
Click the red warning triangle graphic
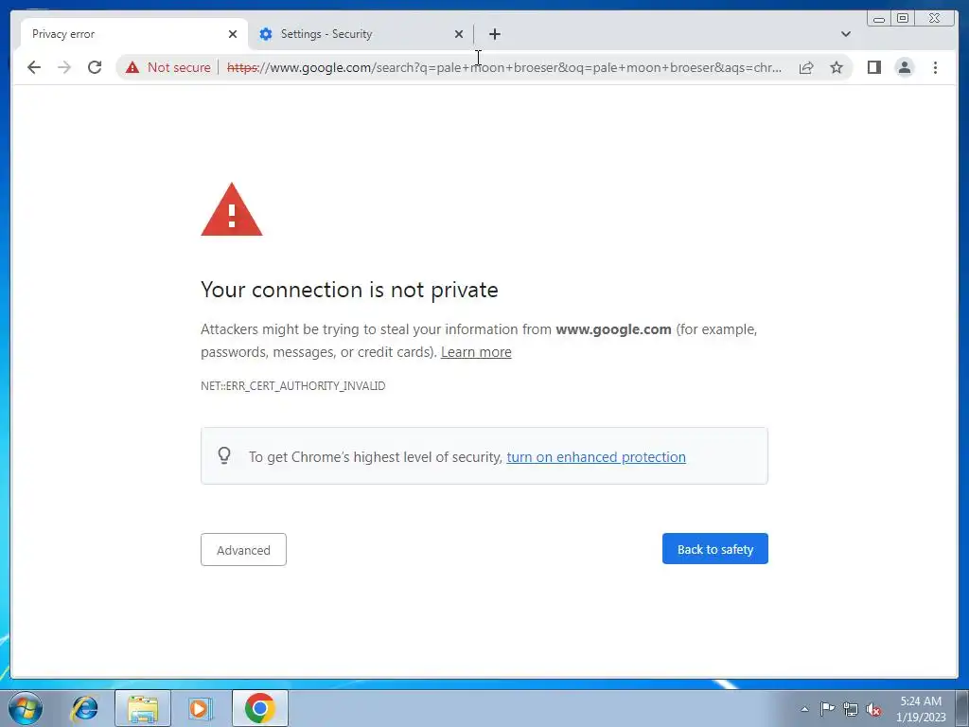232,209
